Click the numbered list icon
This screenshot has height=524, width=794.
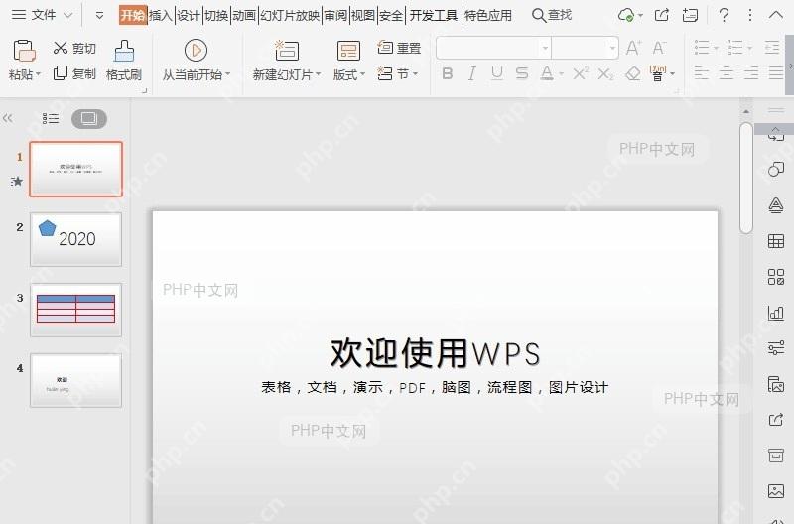pyautogui.click(x=735, y=48)
